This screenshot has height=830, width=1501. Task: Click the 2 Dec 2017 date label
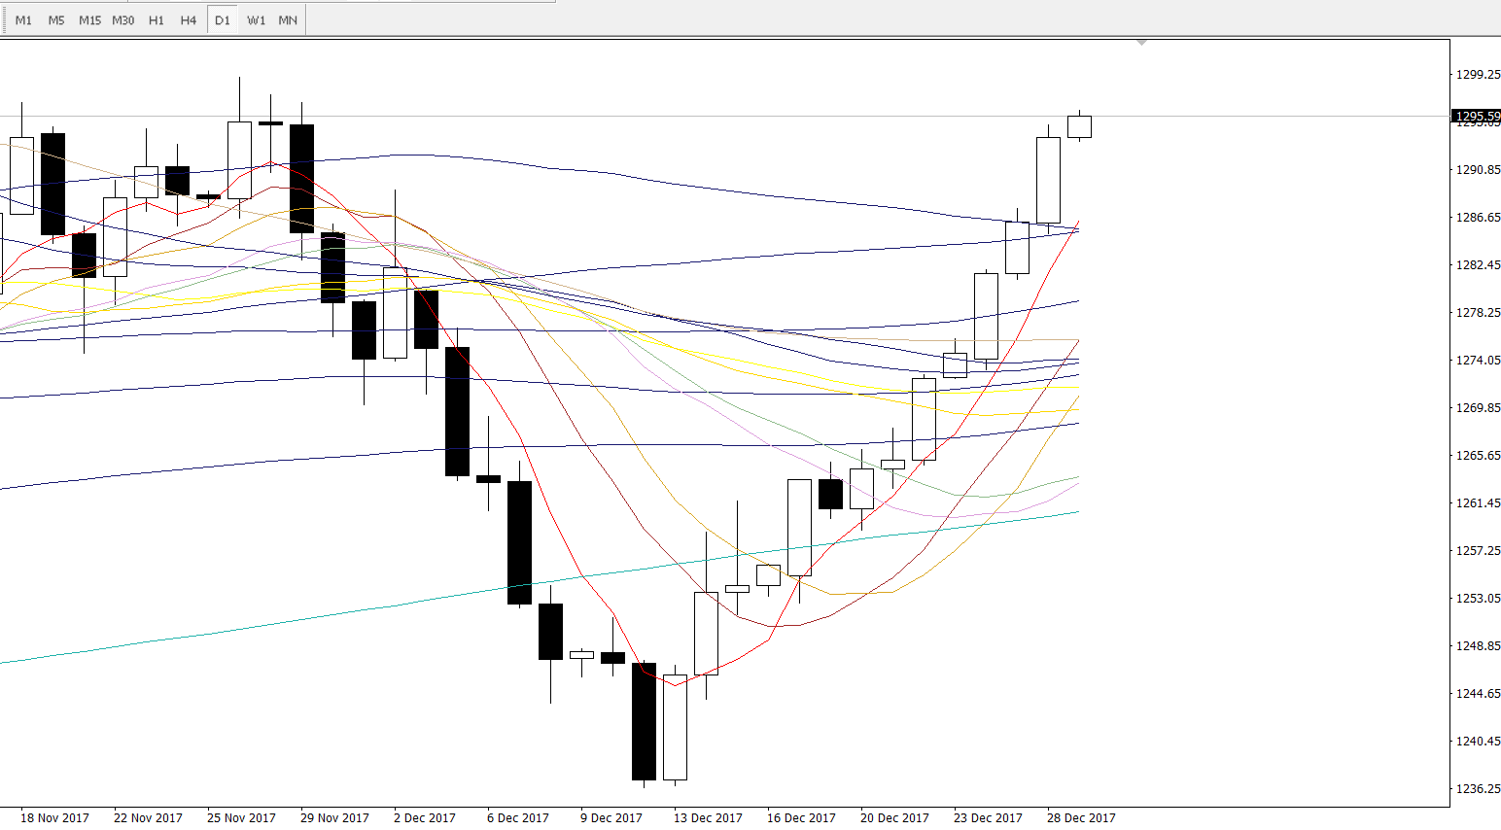425,817
